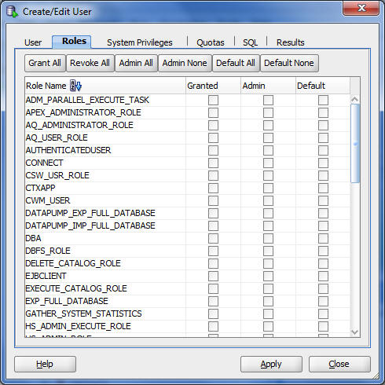Check Granted for DBA role

click(x=213, y=239)
